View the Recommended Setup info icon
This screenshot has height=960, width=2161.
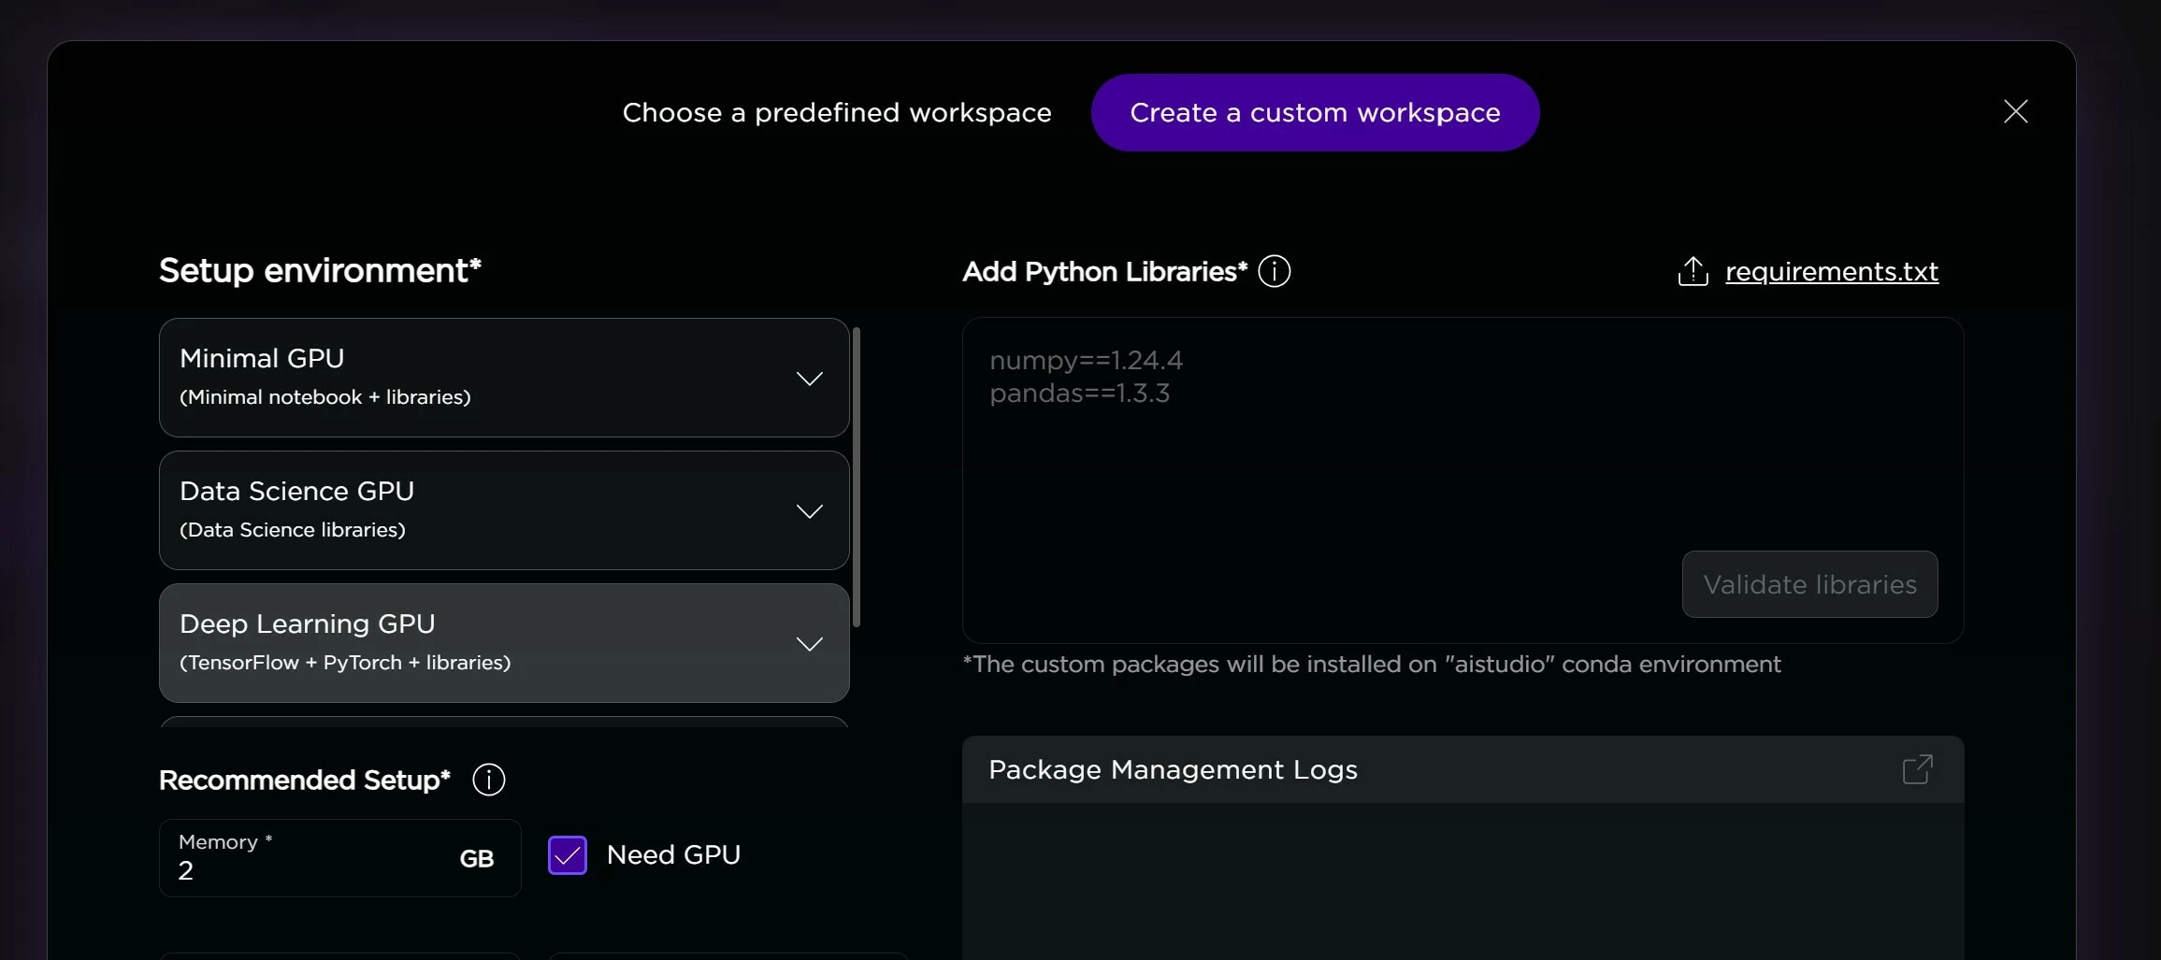click(x=487, y=780)
